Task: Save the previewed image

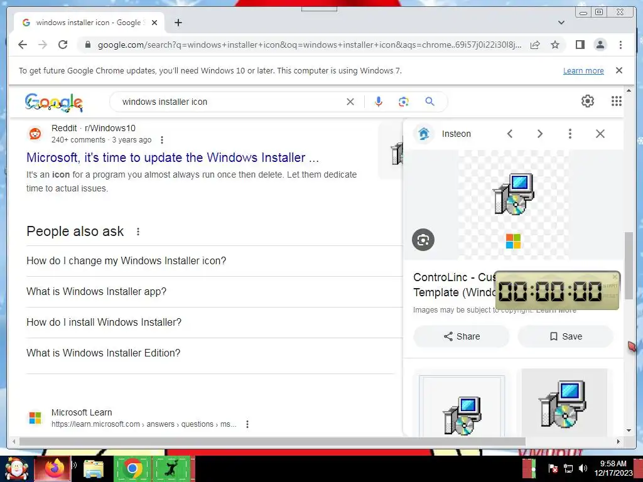Action: [x=566, y=336]
